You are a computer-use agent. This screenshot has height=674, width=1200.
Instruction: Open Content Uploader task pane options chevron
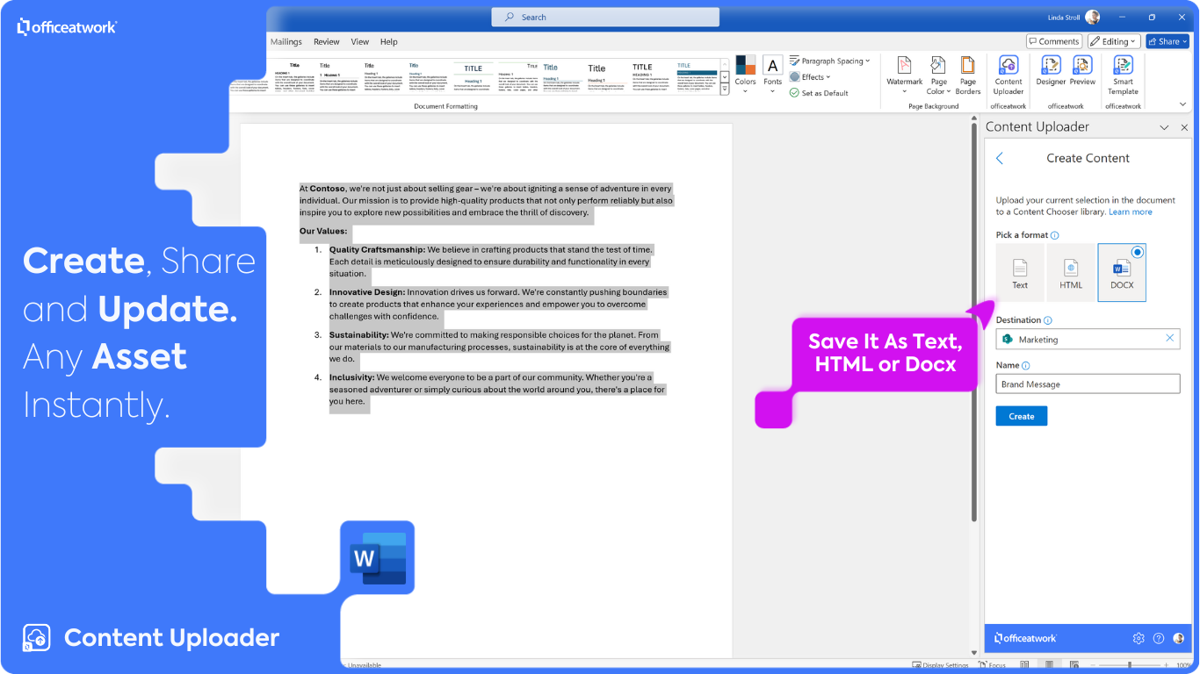(x=1164, y=127)
